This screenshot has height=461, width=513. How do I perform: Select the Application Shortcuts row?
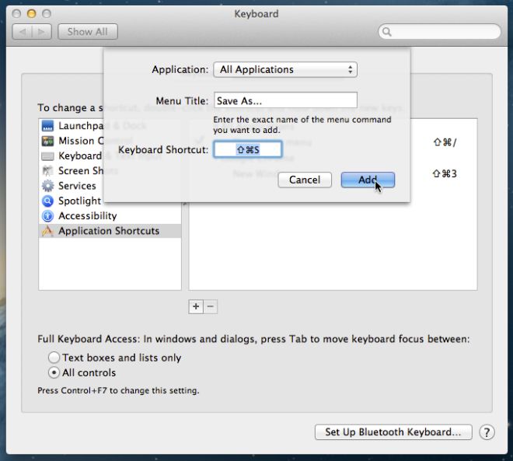[110, 231]
